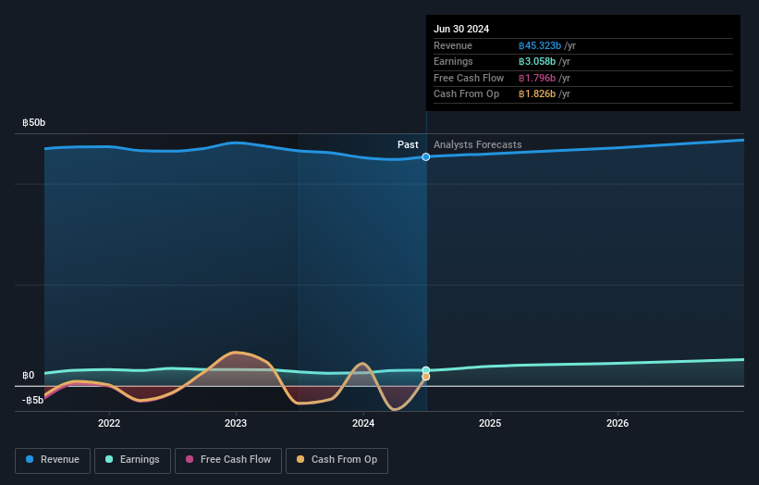Viewport: 759px width, 485px height.
Task: Click the blue Revenue legend dot
Action: (x=30, y=459)
